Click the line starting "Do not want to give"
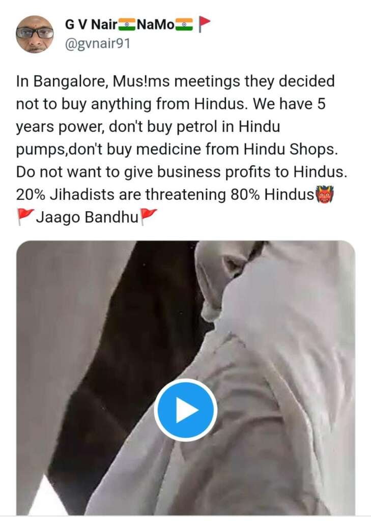 tap(182, 172)
